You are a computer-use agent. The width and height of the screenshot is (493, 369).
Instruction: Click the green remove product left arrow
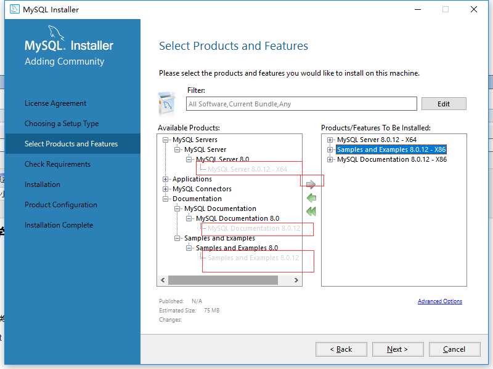311,198
